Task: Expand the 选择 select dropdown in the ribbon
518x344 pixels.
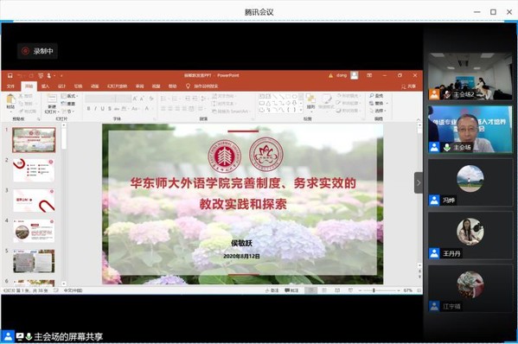Action: coord(379,111)
